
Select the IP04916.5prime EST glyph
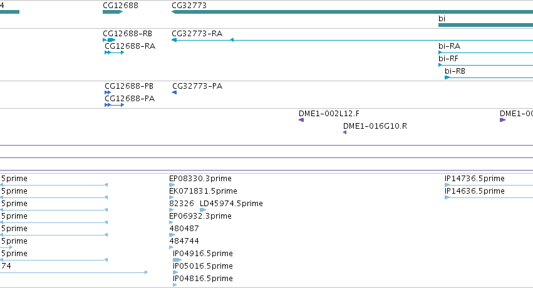point(177,260)
